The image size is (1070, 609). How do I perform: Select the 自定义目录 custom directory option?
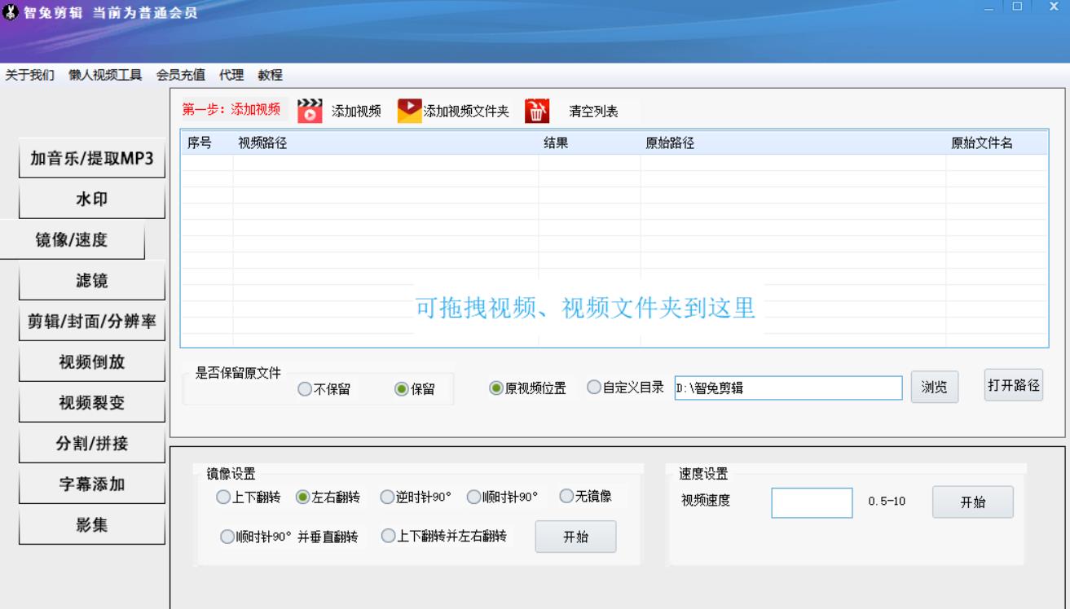pos(594,388)
